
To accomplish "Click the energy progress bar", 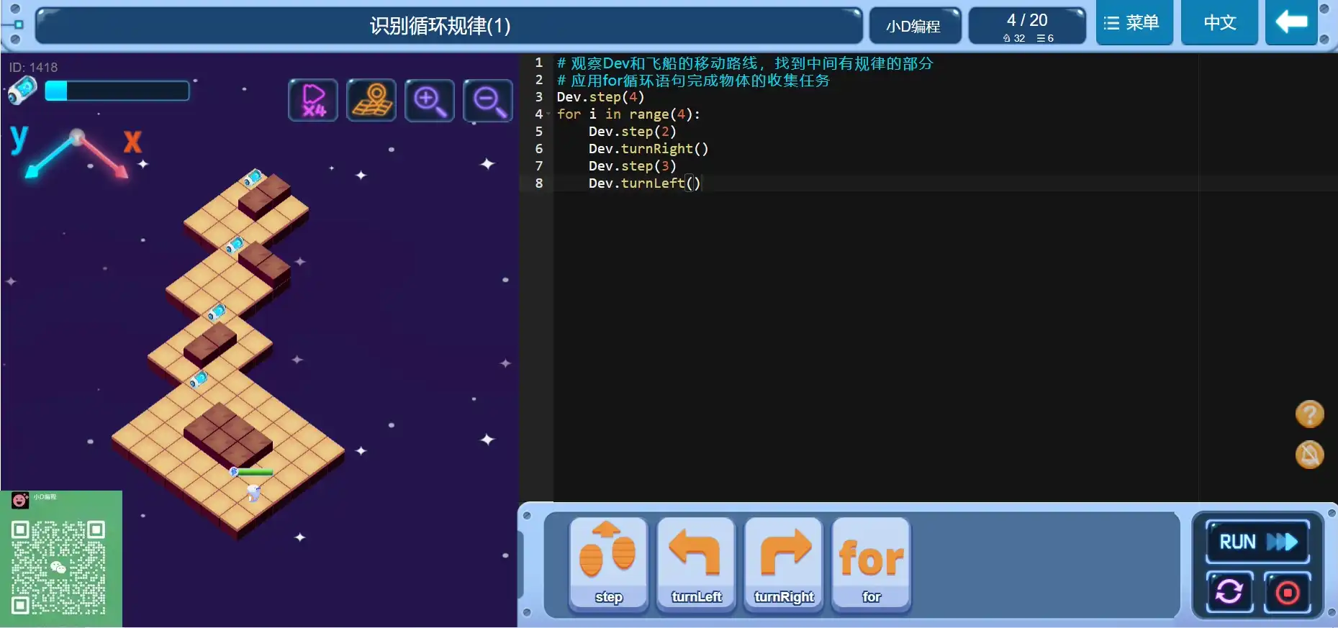I will pyautogui.click(x=117, y=91).
